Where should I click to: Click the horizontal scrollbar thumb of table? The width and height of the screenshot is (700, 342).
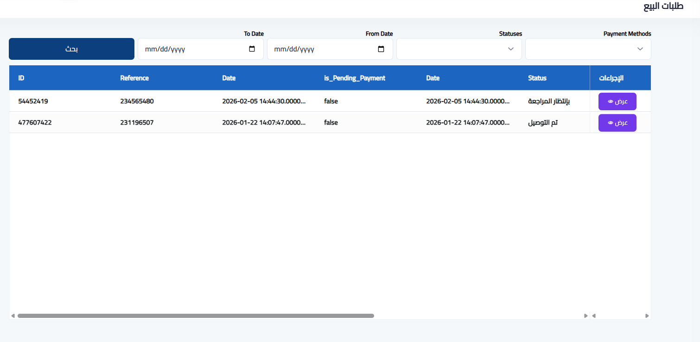[x=196, y=316]
